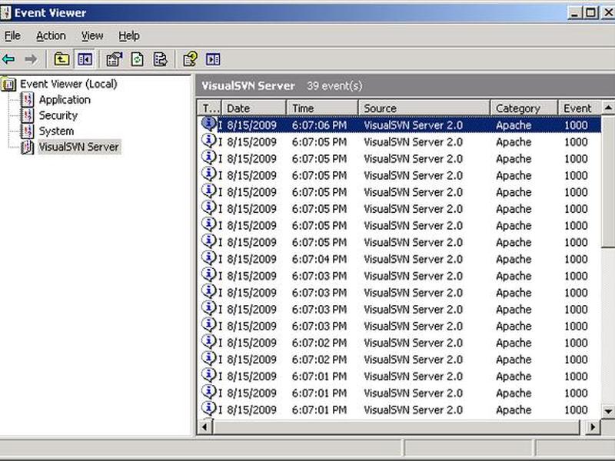Viewport: 615px width, 461px height.
Task: Click the Security log icon in tree
Action: click(x=27, y=115)
